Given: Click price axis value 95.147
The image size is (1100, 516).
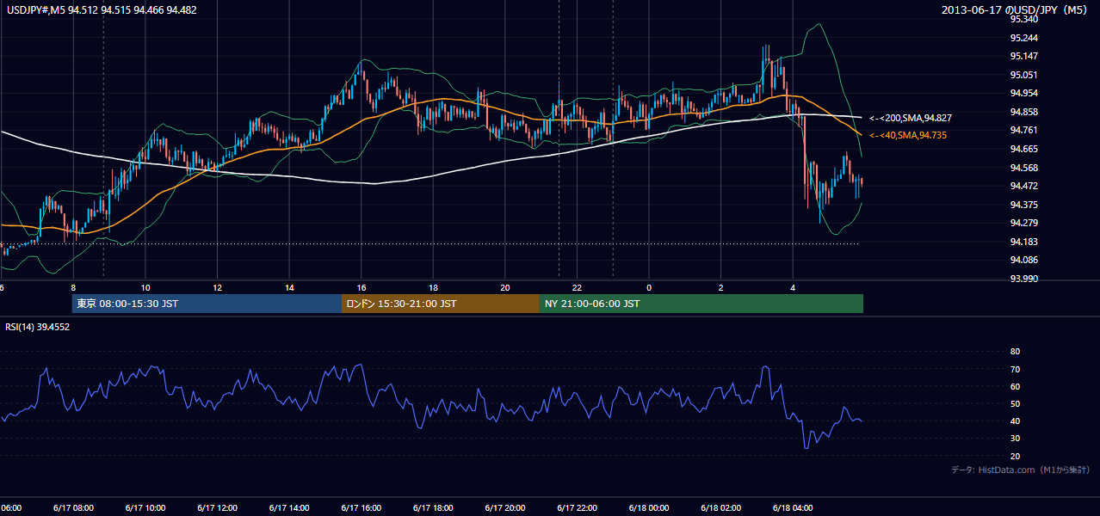Looking at the screenshot, I should coord(1023,57).
